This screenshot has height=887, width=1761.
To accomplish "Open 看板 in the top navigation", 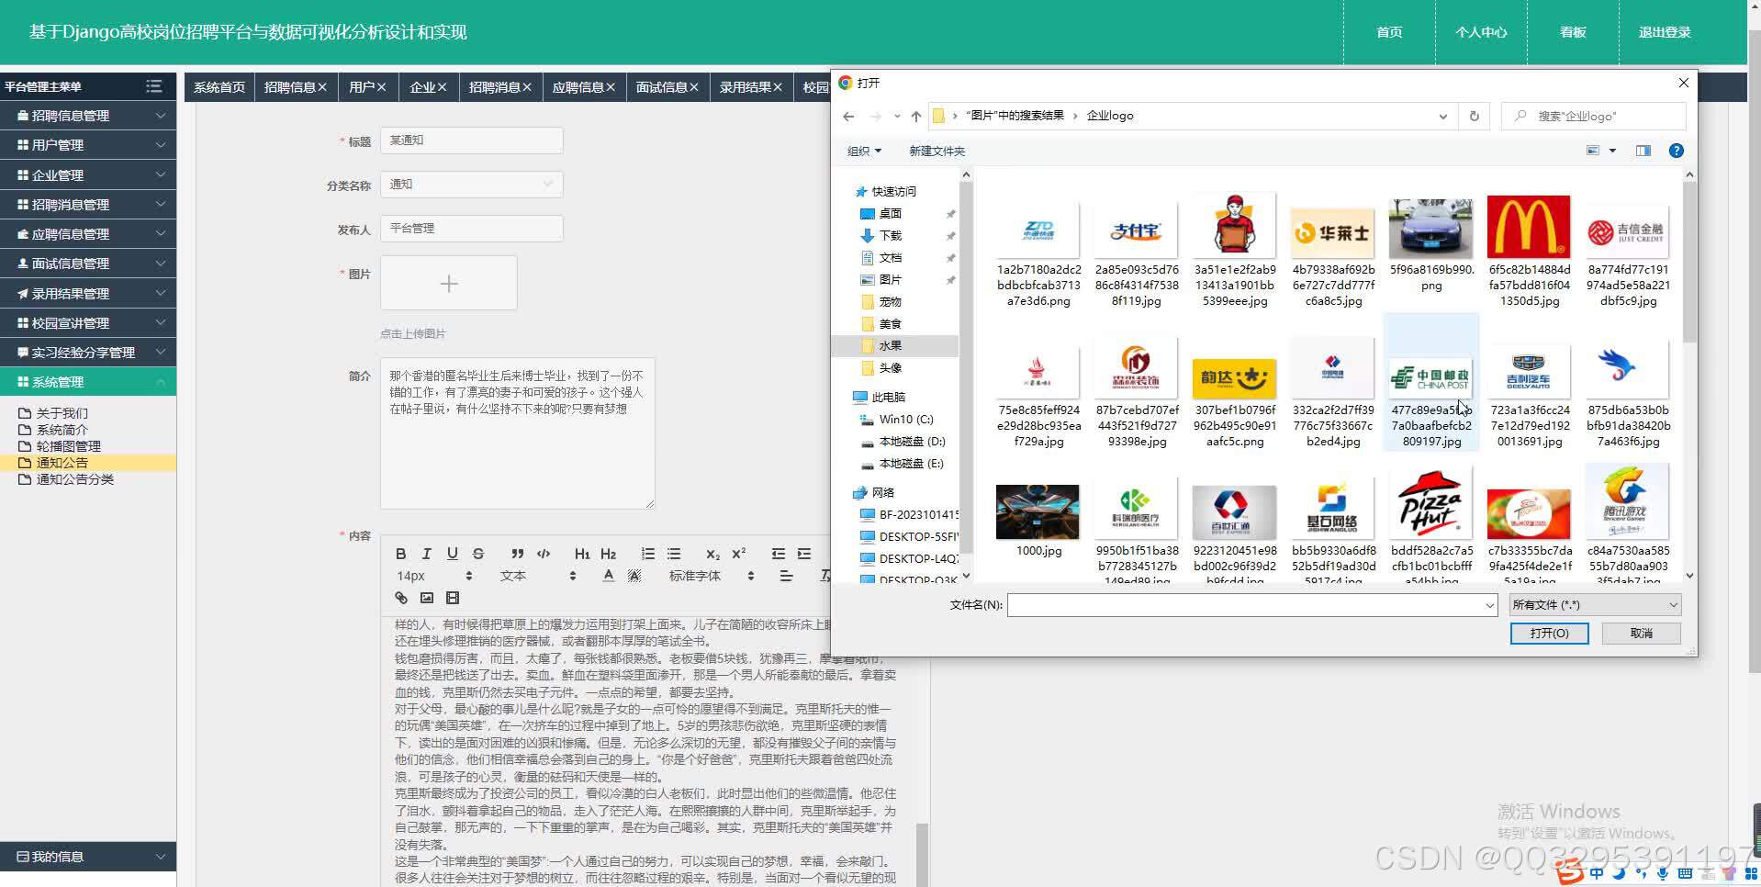I will (1573, 32).
